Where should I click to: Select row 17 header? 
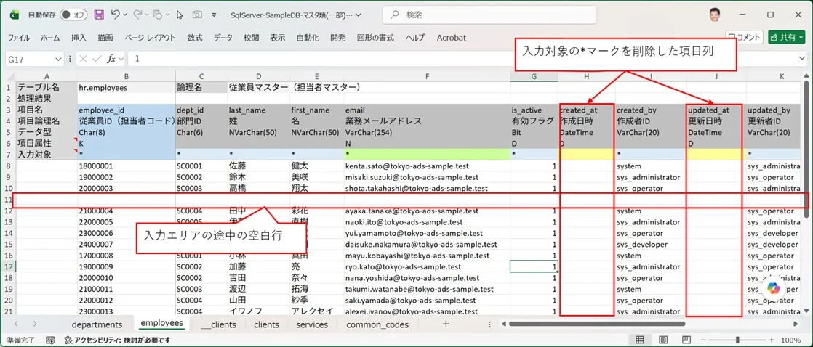point(8,266)
